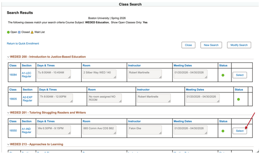Open class number 16084 link
This screenshot has height=154, width=261.
[13, 75]
